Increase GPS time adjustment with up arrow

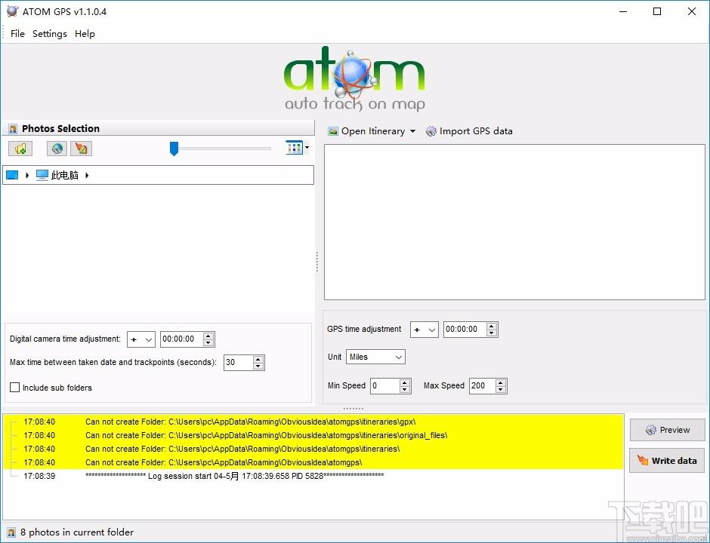(x=491, y=326)
